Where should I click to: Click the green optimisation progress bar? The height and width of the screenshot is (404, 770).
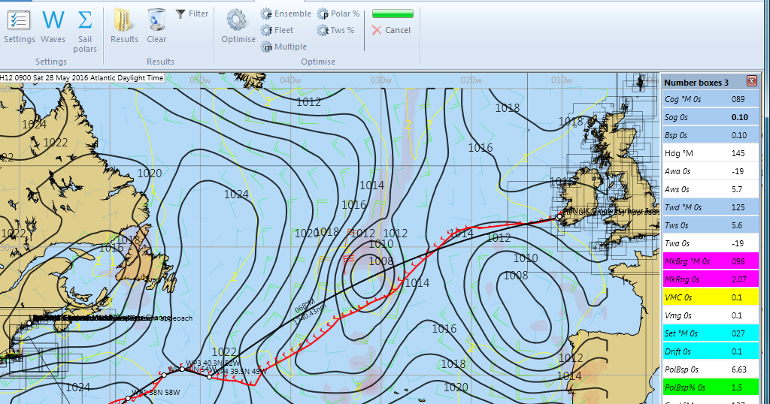click(393, 14)
